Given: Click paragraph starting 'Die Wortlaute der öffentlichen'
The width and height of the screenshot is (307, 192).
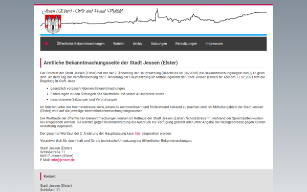Looking at the screenshot, I should pos(153,122).
